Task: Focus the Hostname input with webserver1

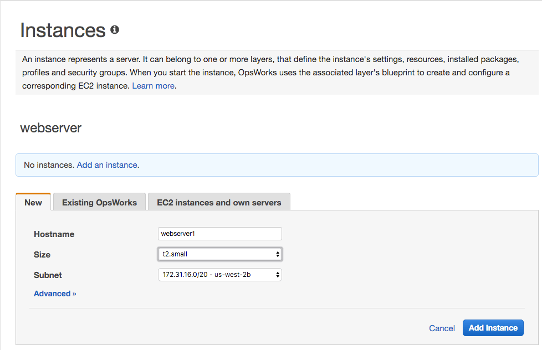Action: (x=219, y=234)
